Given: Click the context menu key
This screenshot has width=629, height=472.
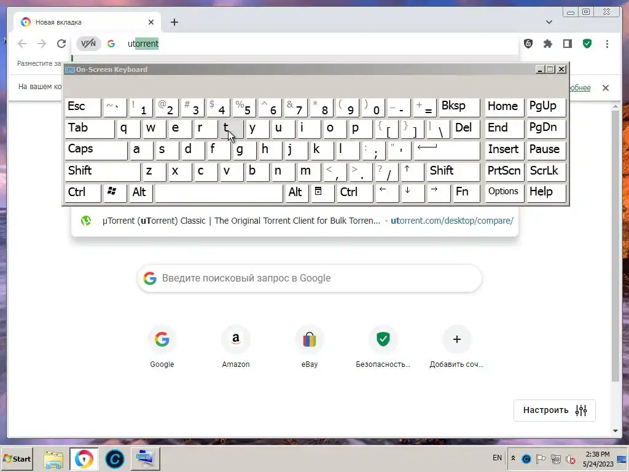Looking at the screenshot, I should [x=322, y=193].
